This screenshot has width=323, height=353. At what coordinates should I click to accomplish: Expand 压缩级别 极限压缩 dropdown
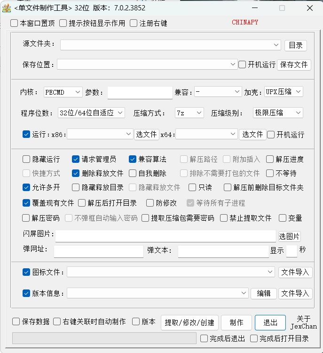click(x=277, y=113)
